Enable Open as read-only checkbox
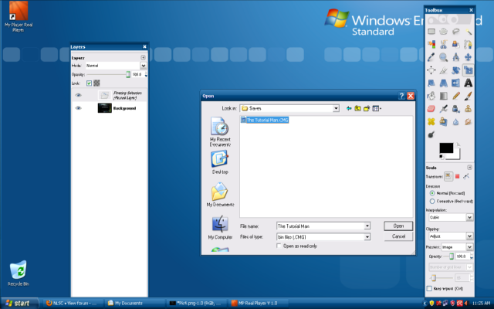Screen dimensions: 494x309 pos(279,246)
